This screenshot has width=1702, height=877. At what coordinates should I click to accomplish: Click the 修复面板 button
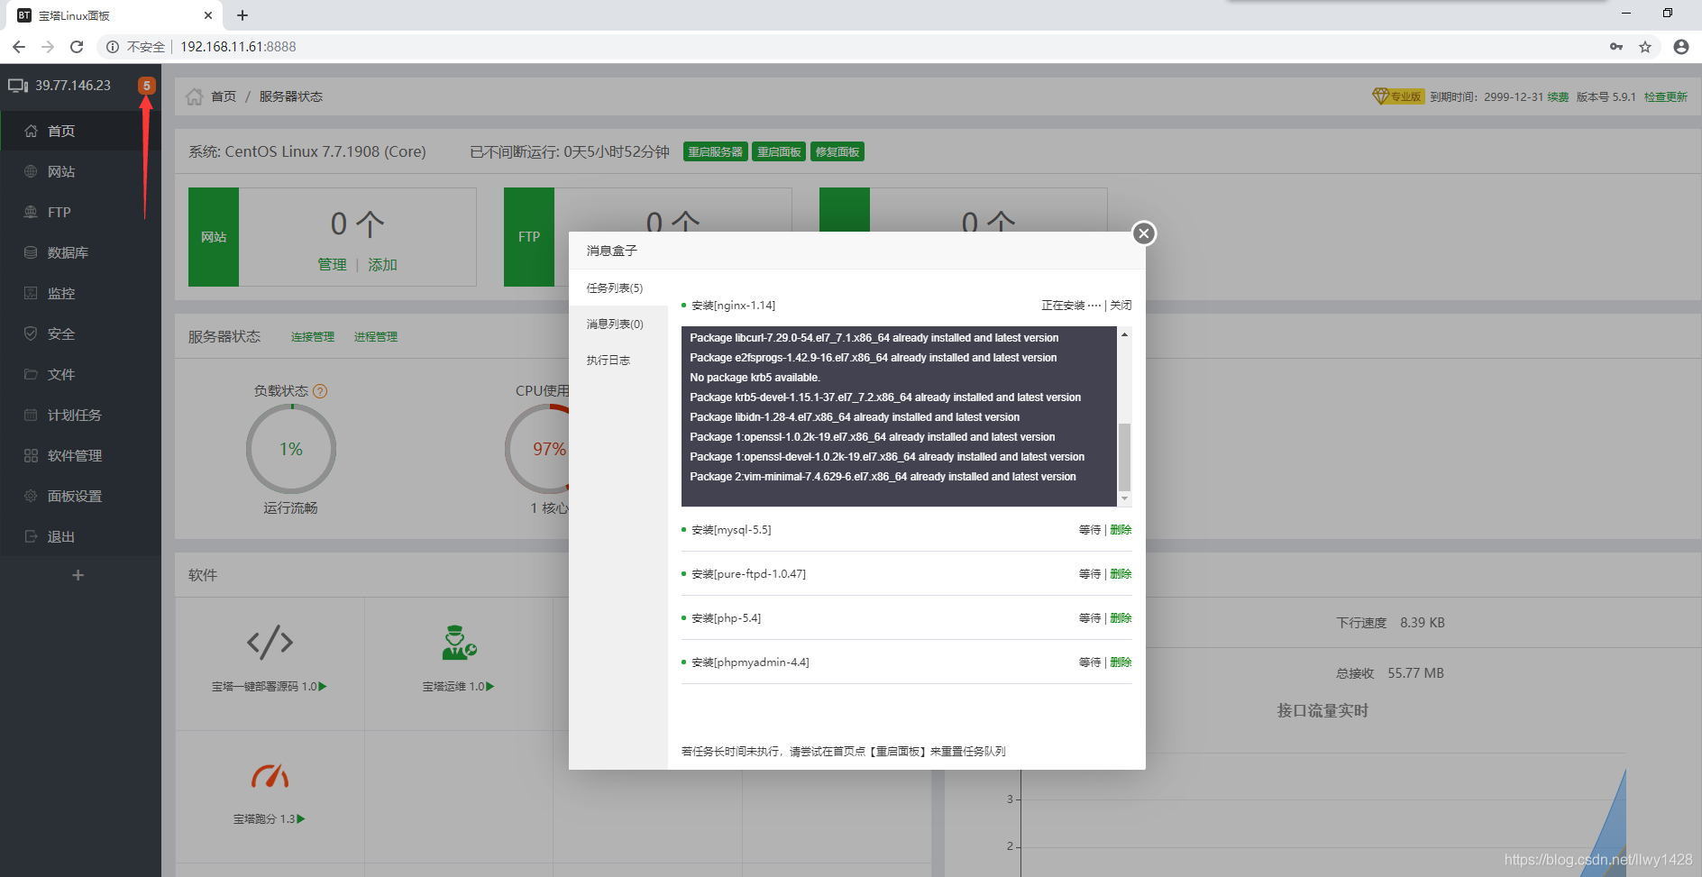pos(837,151)
